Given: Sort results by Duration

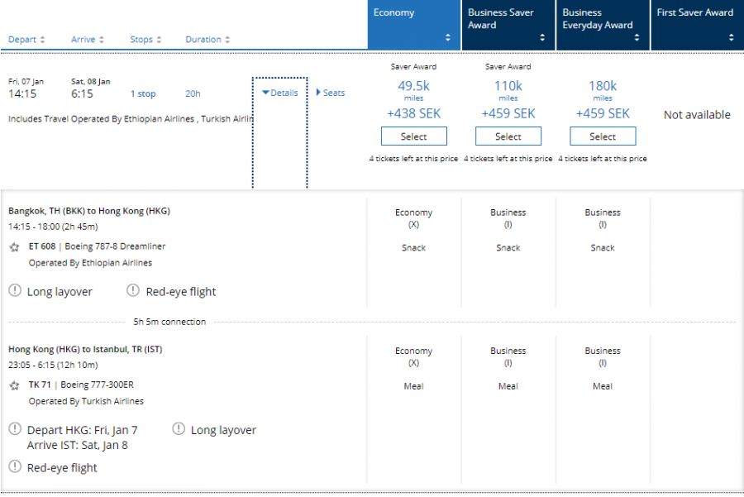Looking at the screenshot, I should [x=207, y=40].
